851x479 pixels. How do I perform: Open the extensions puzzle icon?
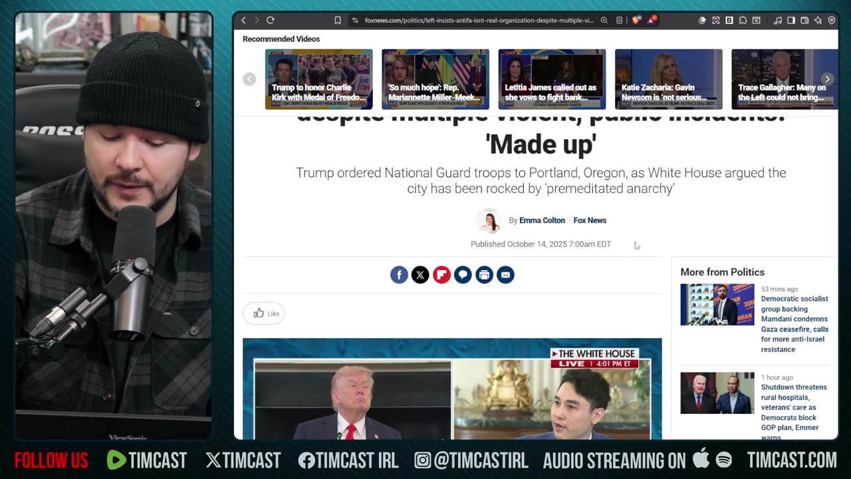[743, 21]
